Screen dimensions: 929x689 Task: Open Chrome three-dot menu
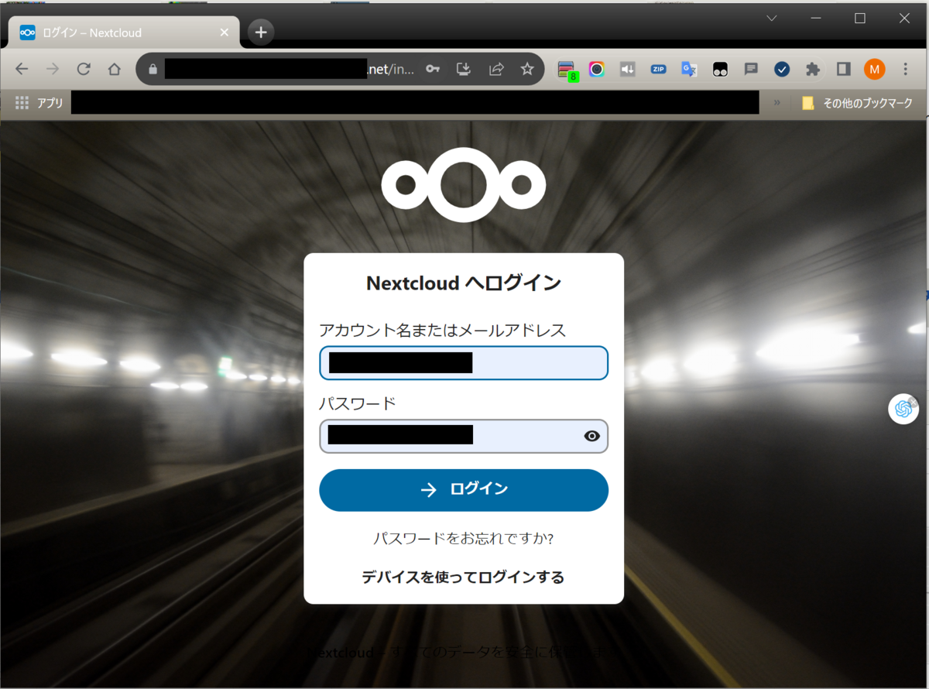tap(906, 69)
